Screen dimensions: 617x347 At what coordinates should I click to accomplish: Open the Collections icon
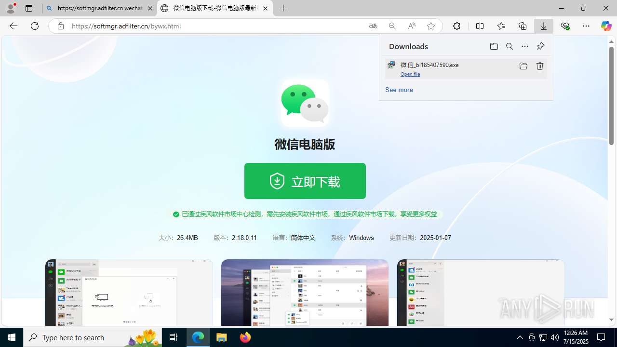pos(523,26)
